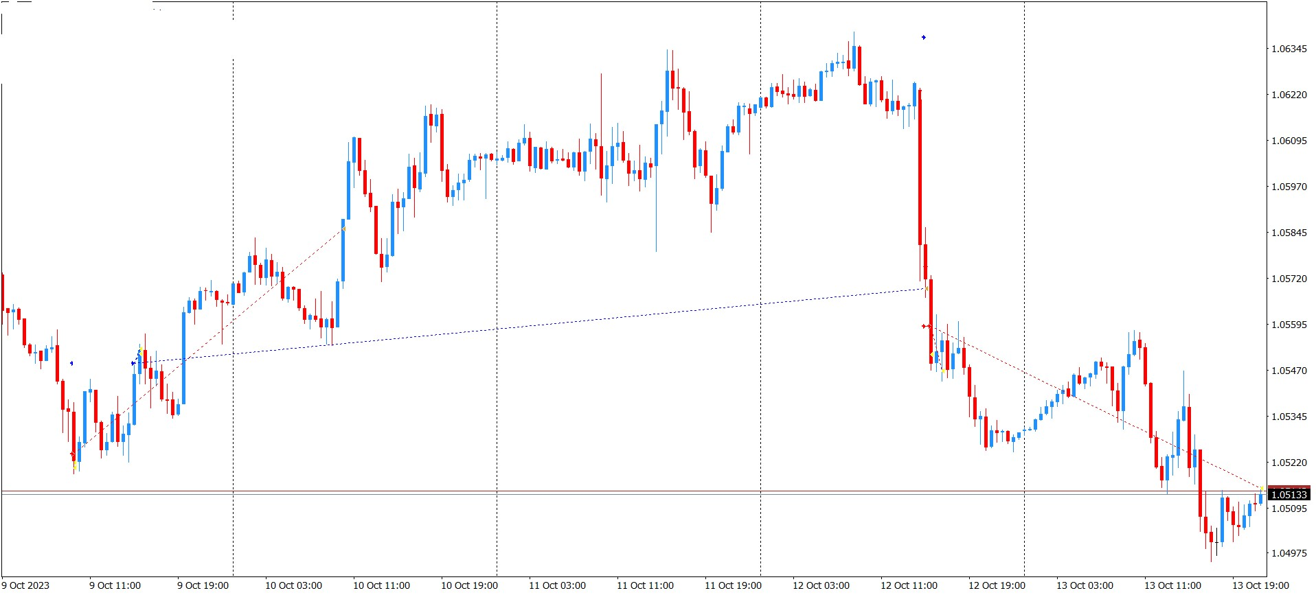This screenshot has width=1316, height=595.
Task: Click the 1.05720 price axis label
Action: click(1289, 279)
